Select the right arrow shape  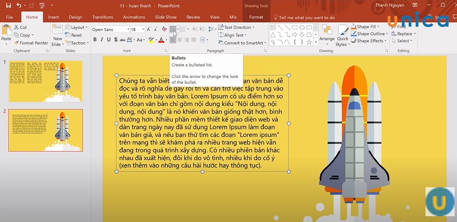point(295,35)
